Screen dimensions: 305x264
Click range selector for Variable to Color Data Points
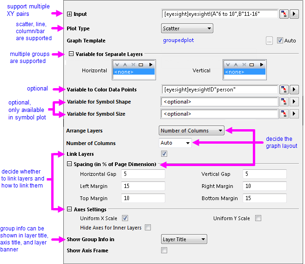[x=284, y=89]
